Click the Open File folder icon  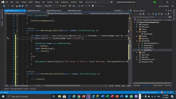17,6
